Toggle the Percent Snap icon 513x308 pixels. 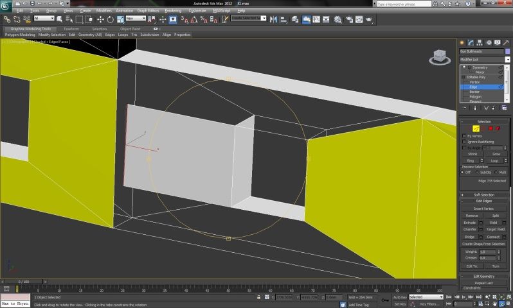[204, 20]
